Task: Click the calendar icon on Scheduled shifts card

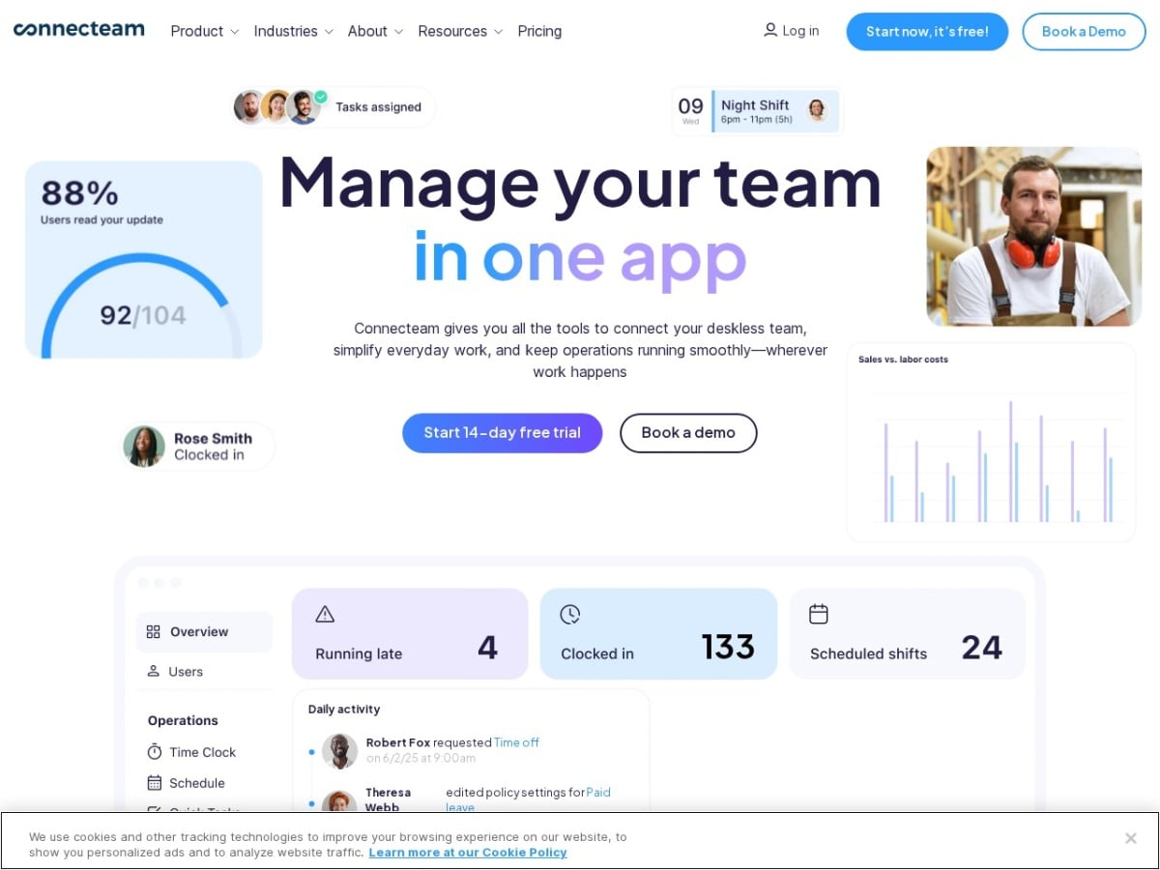Action: (819, 614)
